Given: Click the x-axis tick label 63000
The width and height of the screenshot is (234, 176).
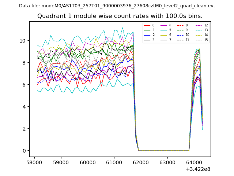Looking at the screenshot, I should tap(167, 162).
